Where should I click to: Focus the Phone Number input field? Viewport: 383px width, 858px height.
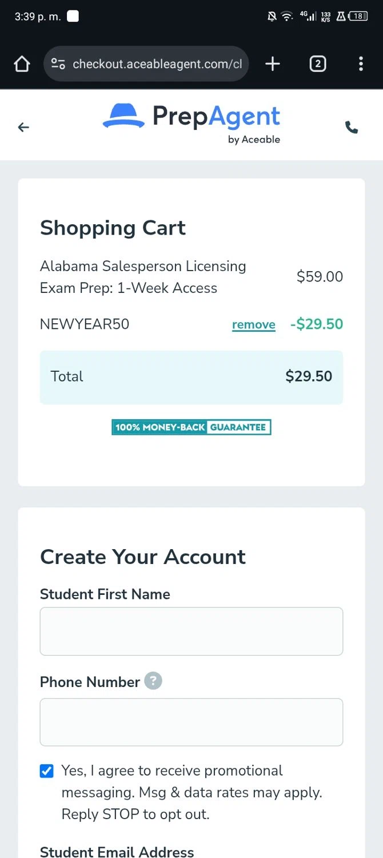click(191, 722)
